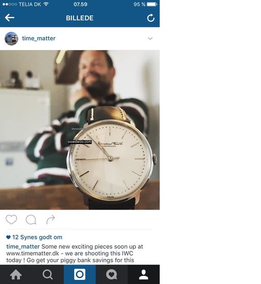This screenshot has width=261, height=284.
Task: Open the time_matter username at post top
Action: (x=39, y=38)
